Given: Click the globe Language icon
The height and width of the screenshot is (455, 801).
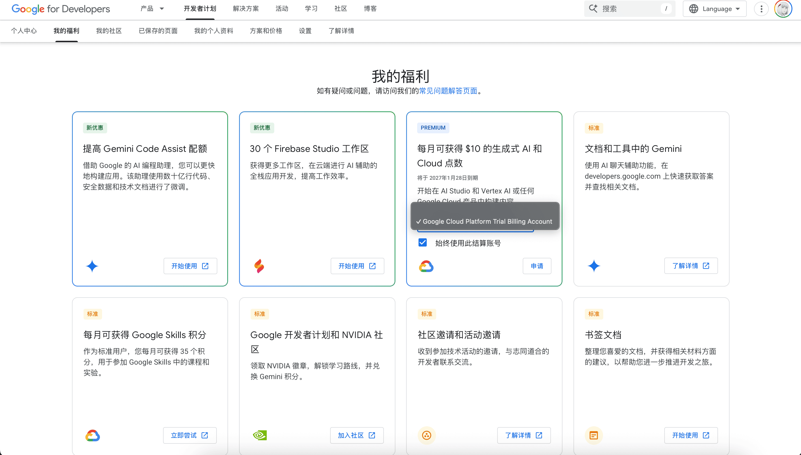Looking at the screenshot, I should [x=693, y=9].
